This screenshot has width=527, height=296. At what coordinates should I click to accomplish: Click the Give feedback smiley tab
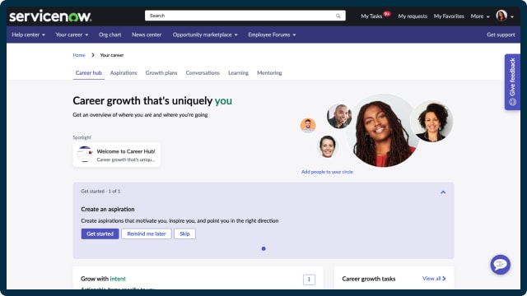512,82
